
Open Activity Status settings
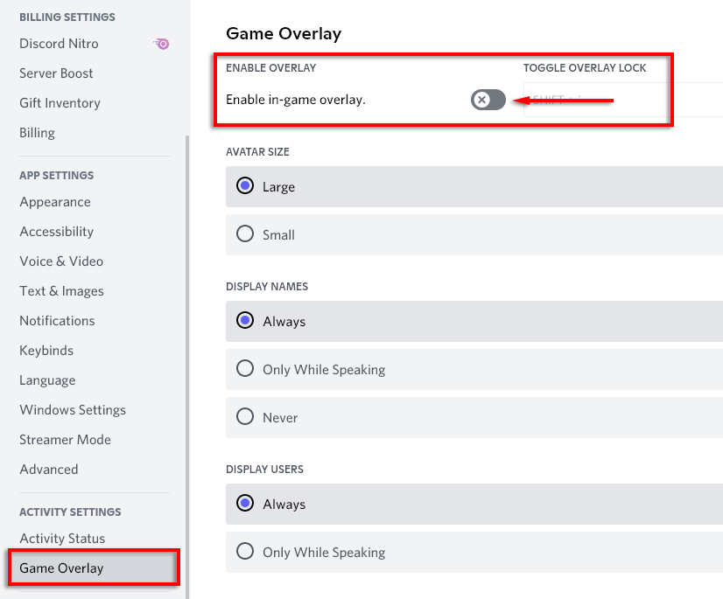[62, 539]
